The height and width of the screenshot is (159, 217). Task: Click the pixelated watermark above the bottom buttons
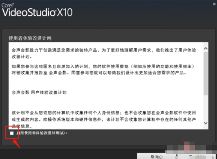coord(192,147)
